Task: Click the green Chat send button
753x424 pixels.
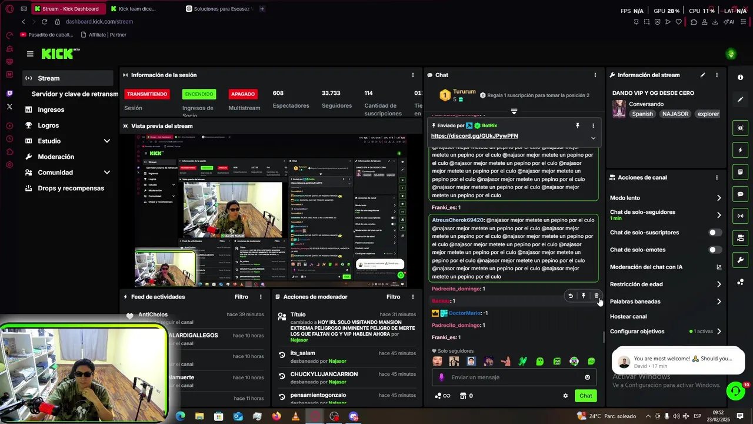Action: pyautogui.click(x=585, y=396)
